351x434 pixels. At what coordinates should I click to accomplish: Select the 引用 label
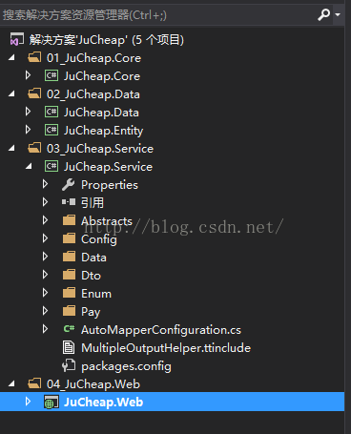pyautogui.click(x=93, y=203)
